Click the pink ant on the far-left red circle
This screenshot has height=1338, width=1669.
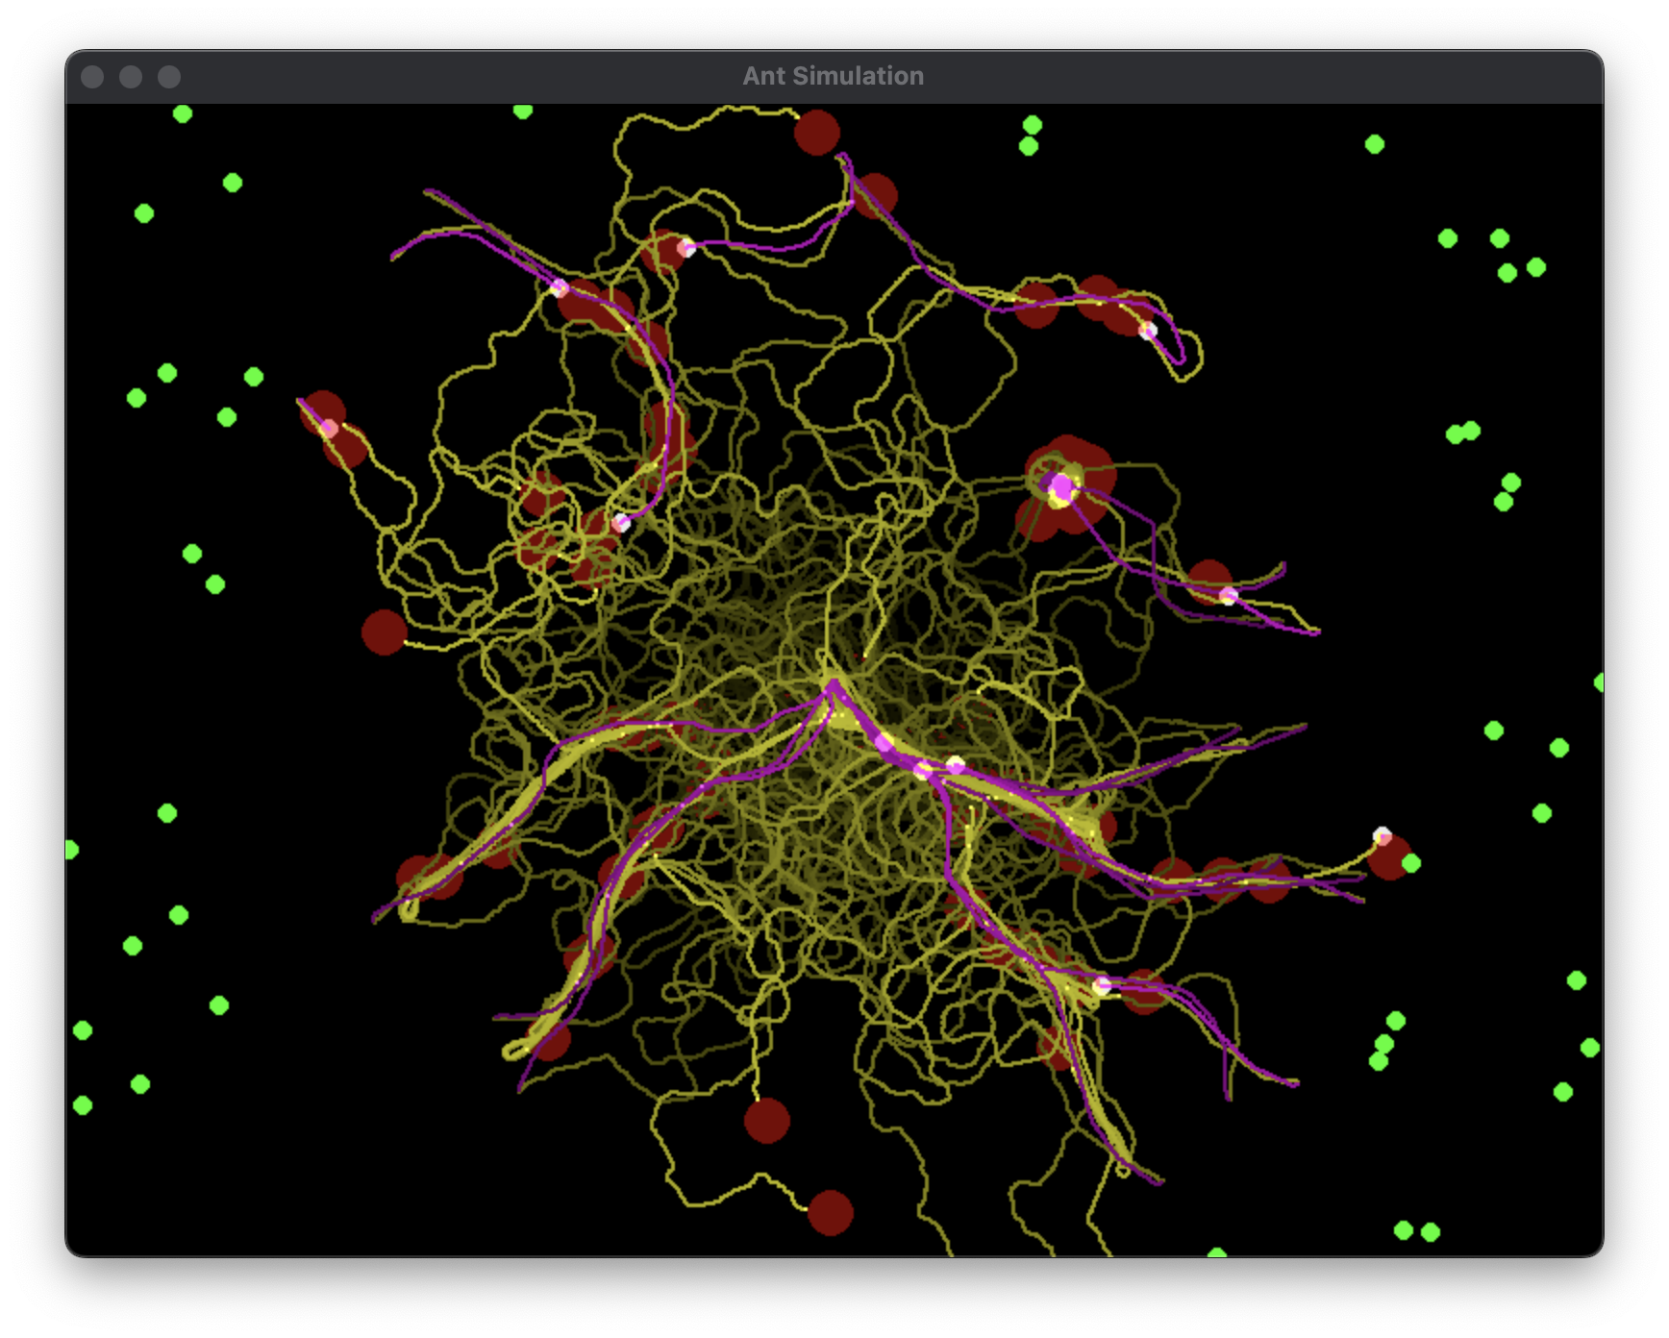pos(329,428)
